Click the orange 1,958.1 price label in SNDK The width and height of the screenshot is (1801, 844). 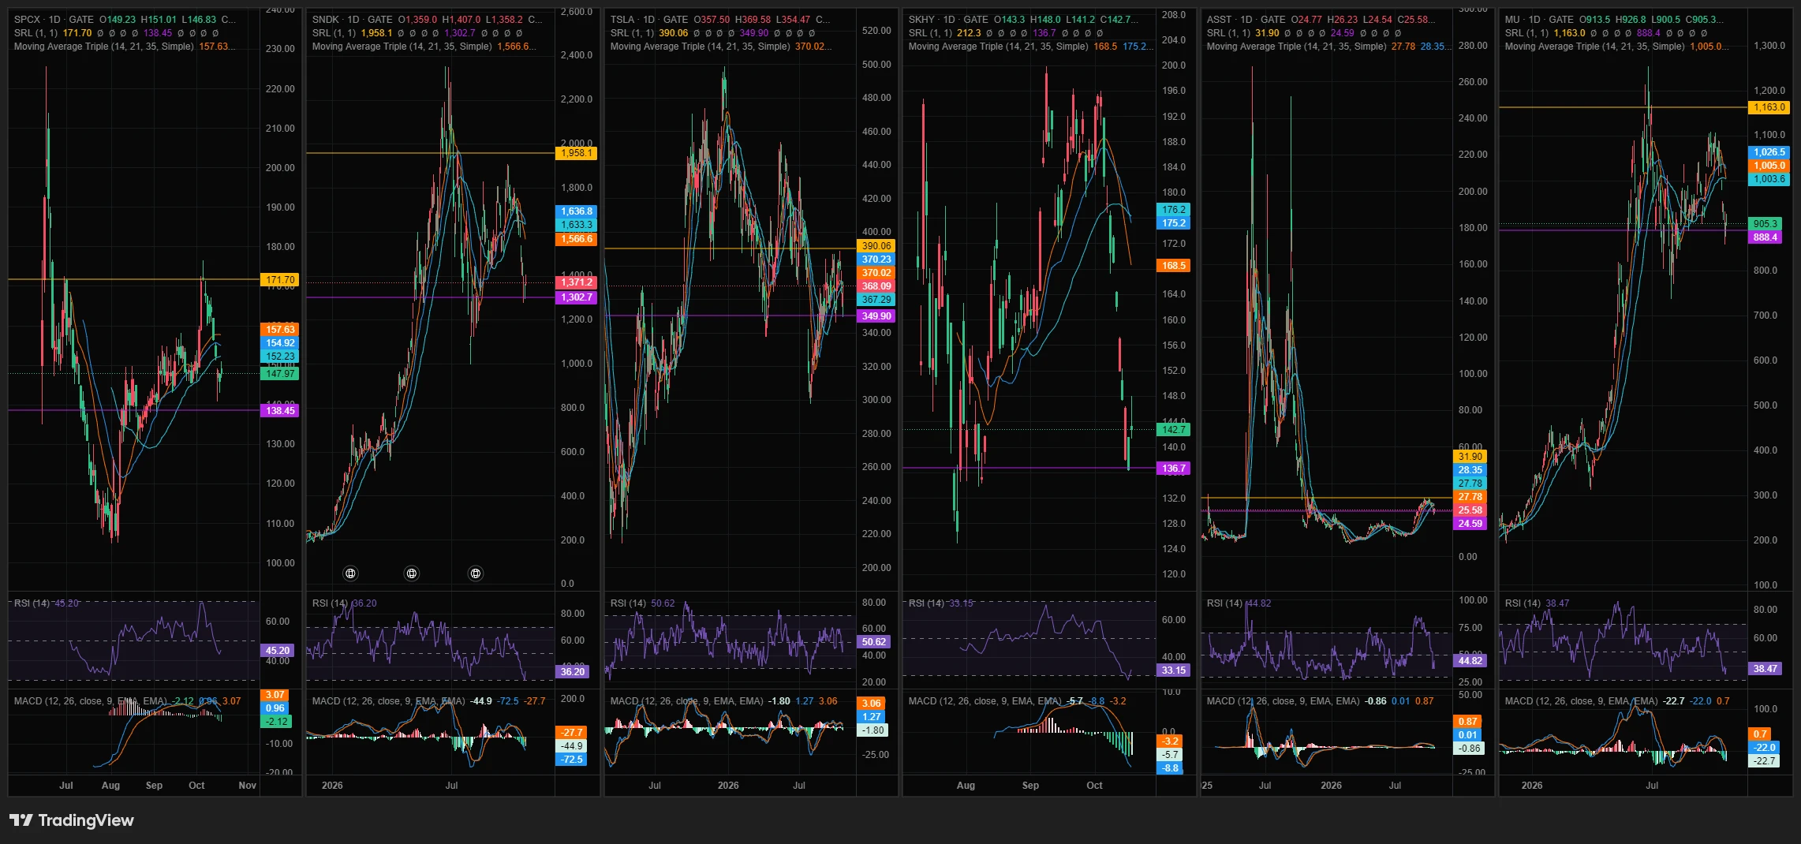[577, 153]
